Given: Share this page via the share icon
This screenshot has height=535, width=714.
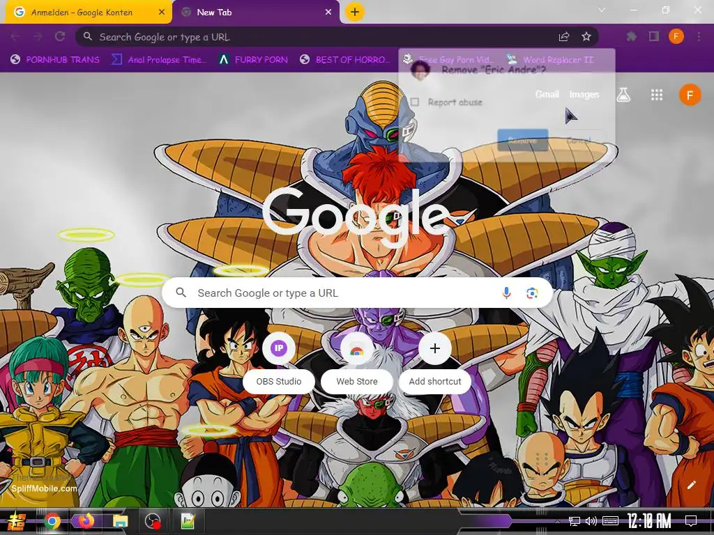Looking at the screenshot, I should (563, 37).
